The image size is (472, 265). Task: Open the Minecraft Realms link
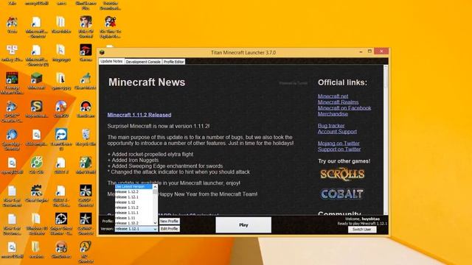[x=338, y=102]
